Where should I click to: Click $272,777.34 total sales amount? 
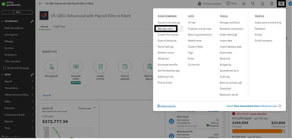pyautogui.click(x=55, y=122)
